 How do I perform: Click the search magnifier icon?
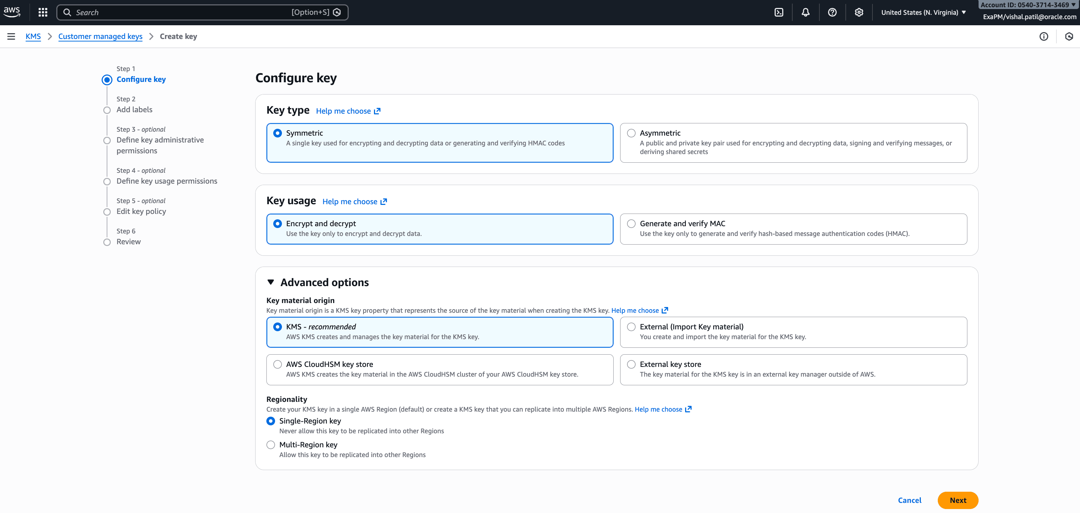(67, 12)
